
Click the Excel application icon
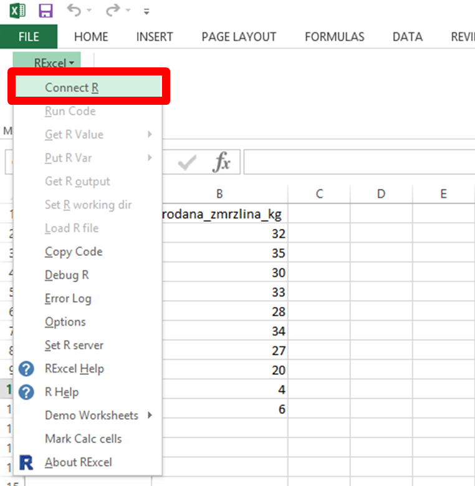click(17, 11)
